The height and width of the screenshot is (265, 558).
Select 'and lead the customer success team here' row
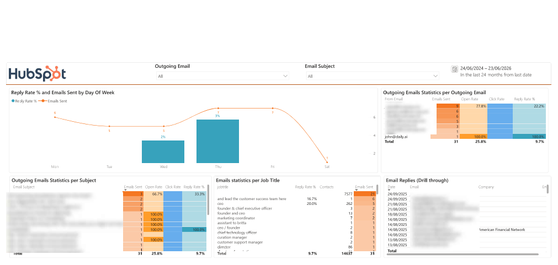(296, 199)
